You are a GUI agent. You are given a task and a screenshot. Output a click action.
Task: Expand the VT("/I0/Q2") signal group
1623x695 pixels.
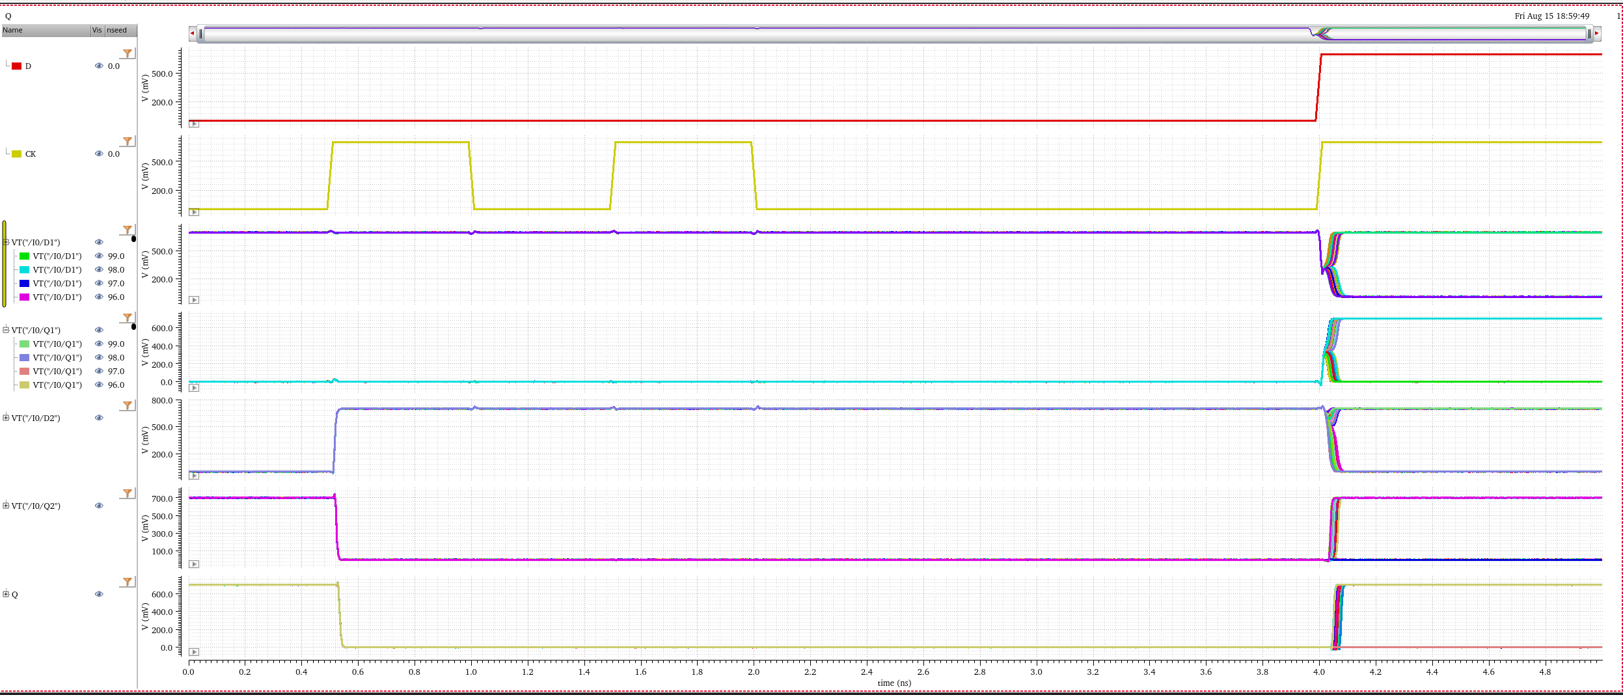tap(6, 506)
